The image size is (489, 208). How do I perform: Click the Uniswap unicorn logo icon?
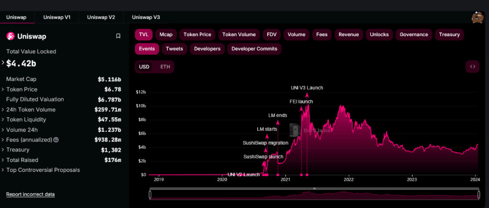click(x=11, y=36)
